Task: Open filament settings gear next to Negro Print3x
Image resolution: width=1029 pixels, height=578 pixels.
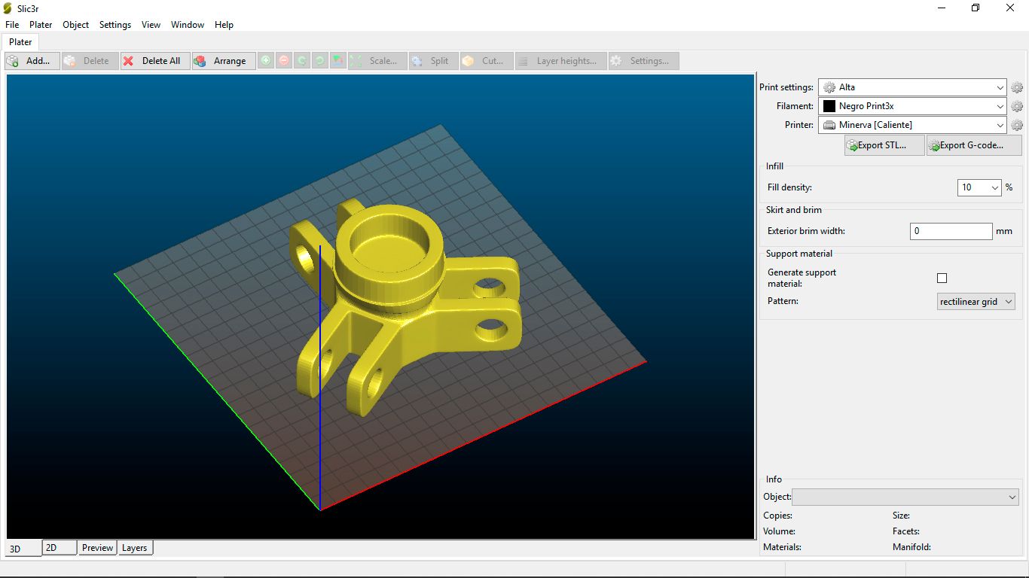Action: click(x=1017, y=106)
